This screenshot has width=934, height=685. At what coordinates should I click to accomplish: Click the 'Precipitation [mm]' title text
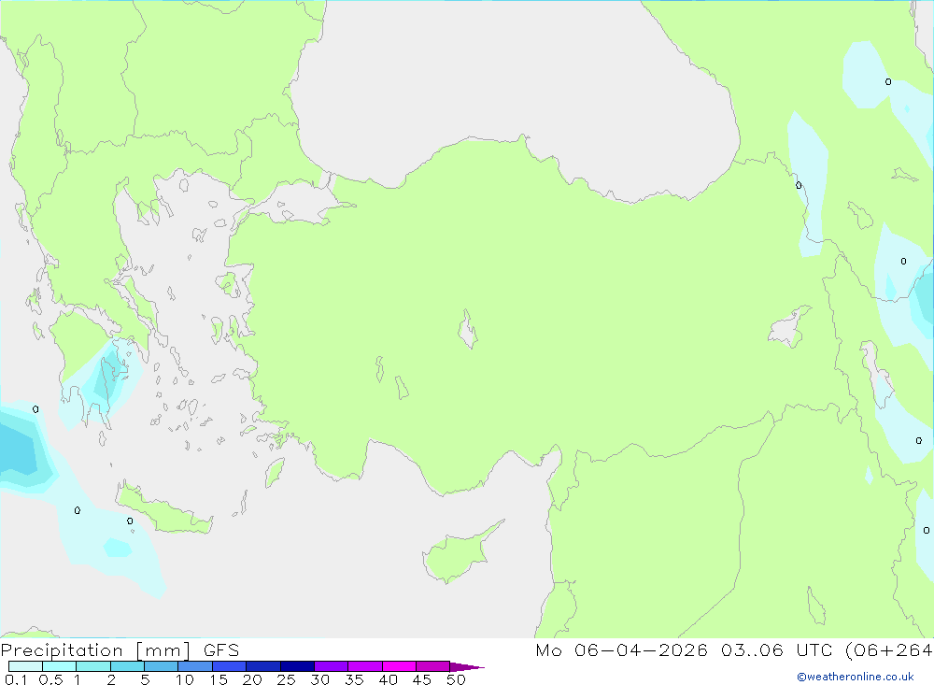click(95, 650)
